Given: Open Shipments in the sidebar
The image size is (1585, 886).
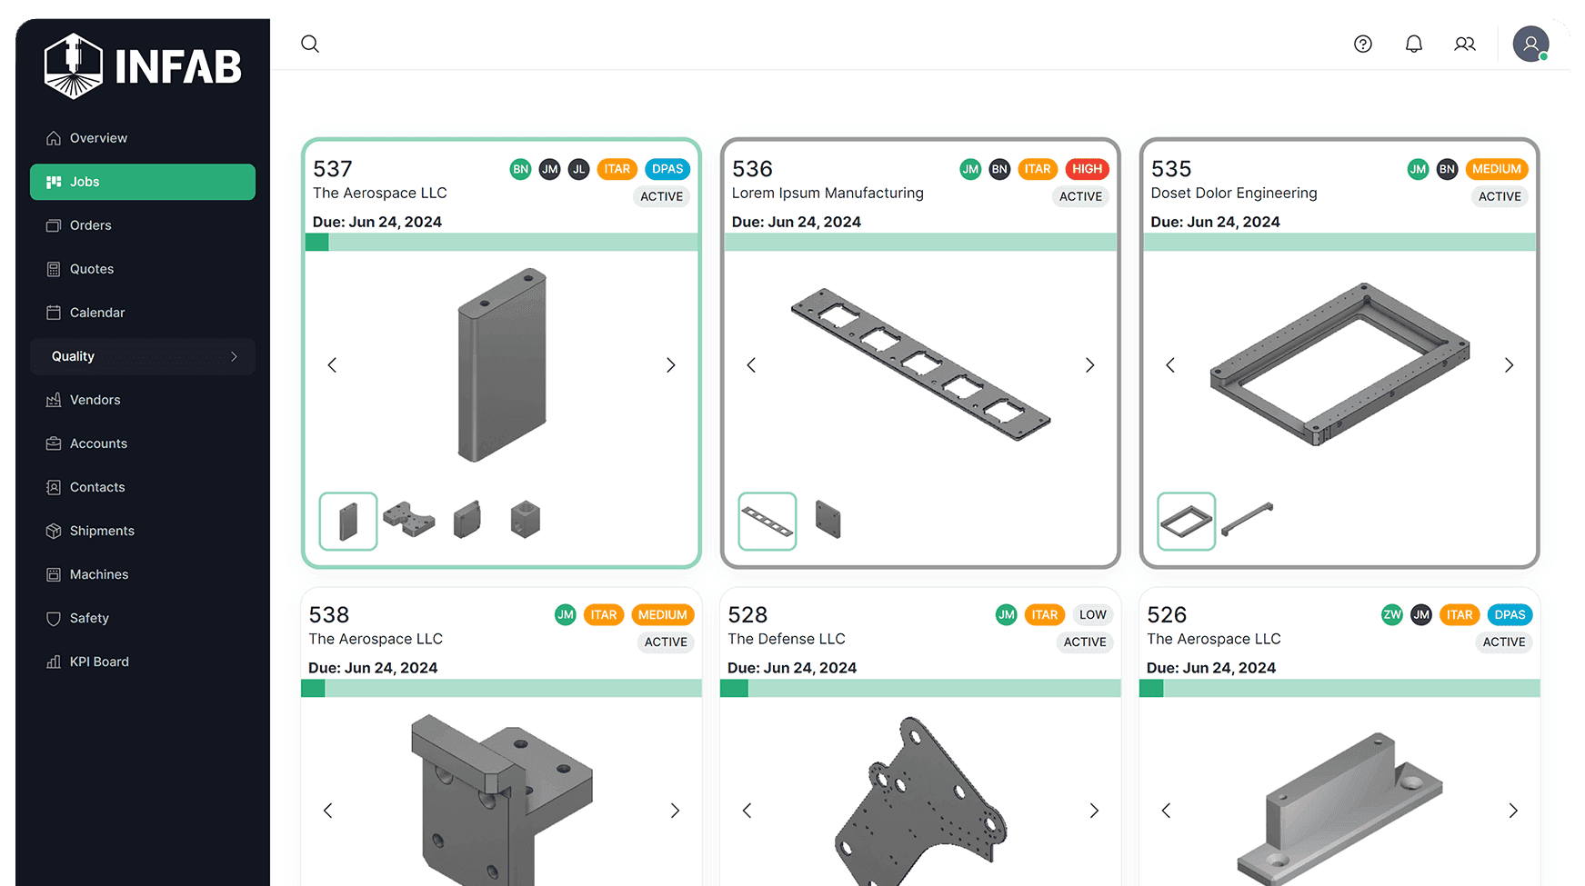Looking at the screenshot, I should [143, 531].
